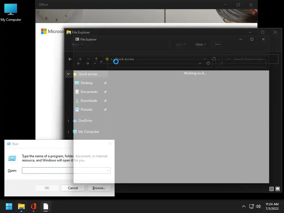Click the Microsoft logo in Office window
Viewport: 284px width, 213px height.
[52, 32]
